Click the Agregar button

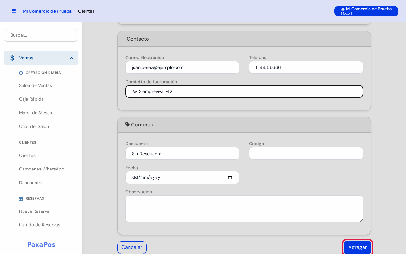tap(357, 247)
